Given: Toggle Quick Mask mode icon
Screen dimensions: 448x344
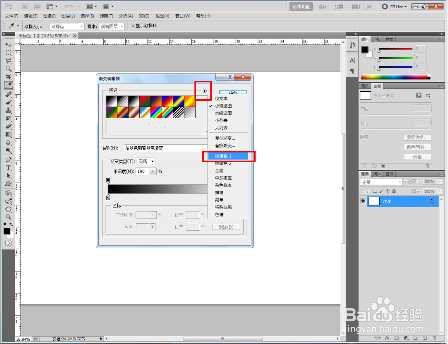Looking at the screenshot, I should coord(8,243).
